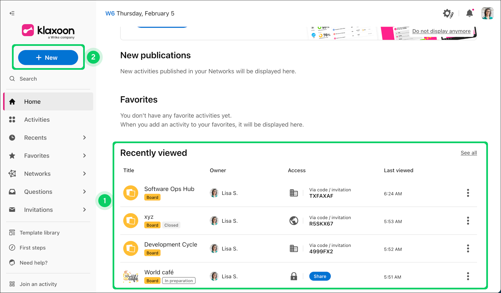Expand the Networks submenu chevron
This screenshot has width=501, height=293.
point(85,174)
